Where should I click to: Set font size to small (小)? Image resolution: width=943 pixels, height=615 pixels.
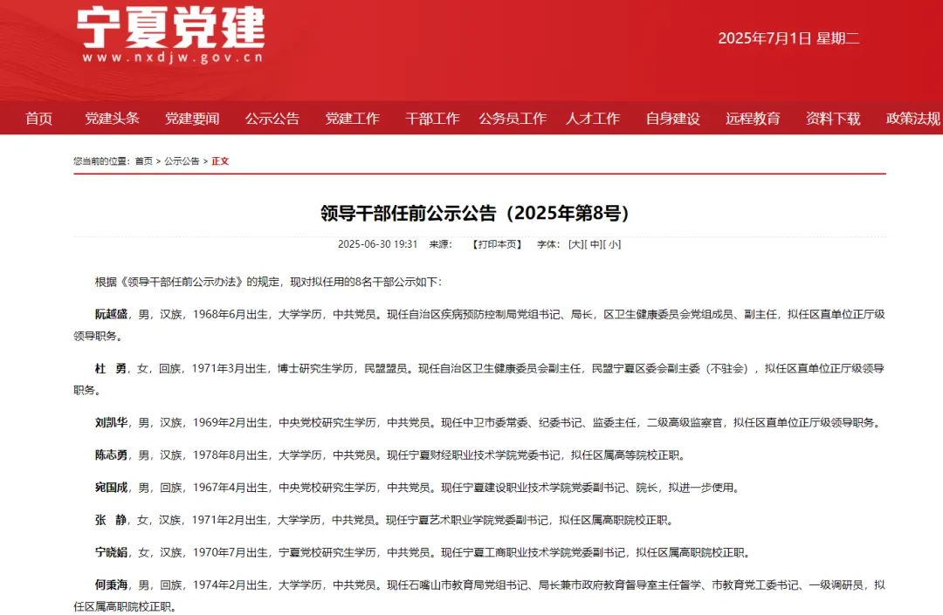[x=614, y=244]
